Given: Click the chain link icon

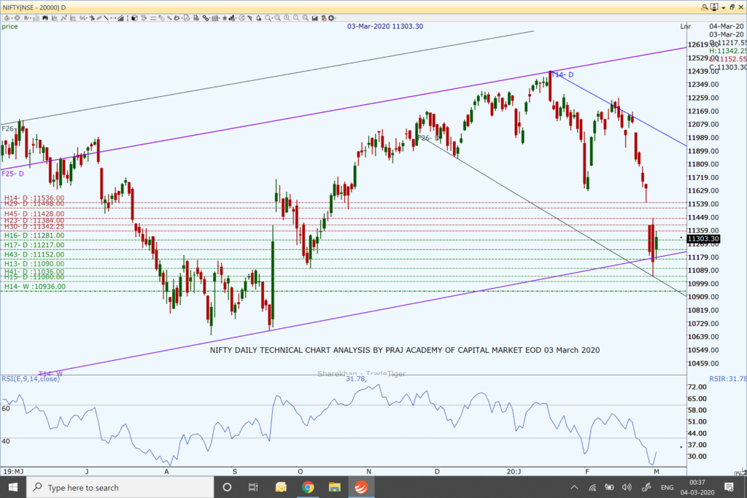Looking at the screenshot, I should pos(206,18).
